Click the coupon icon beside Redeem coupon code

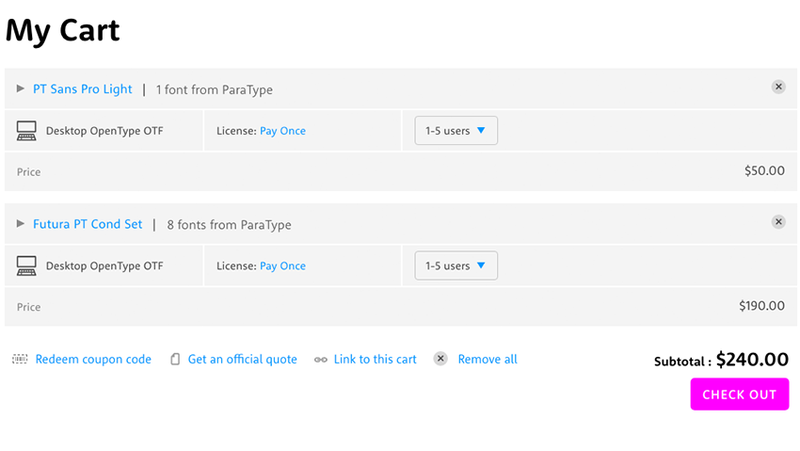pyautogui.click(x=20, y=360)
